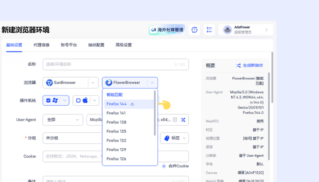Open the AdsPower account avatar
This screenshot has height=182, width=319.
(227, 30)
